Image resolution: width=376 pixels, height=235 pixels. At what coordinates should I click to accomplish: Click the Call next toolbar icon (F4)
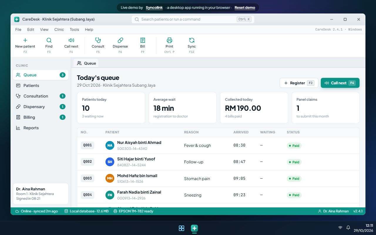tap(71, 40)
